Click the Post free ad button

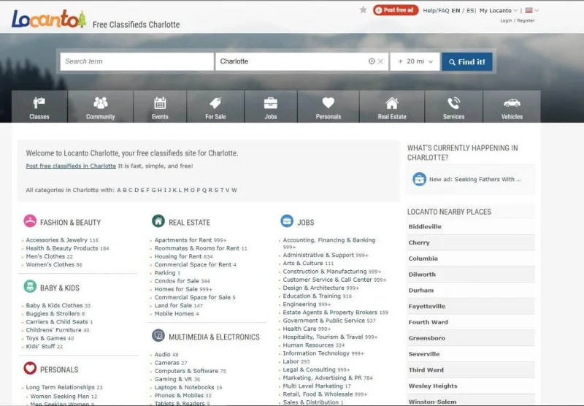396,10
